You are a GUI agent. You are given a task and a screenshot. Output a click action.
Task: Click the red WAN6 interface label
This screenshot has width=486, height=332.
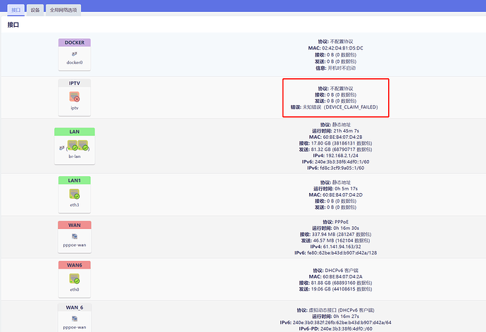(x=74, y=264)
